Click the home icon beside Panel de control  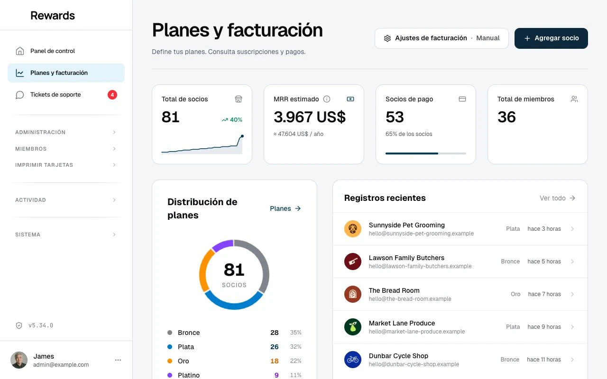19,51
